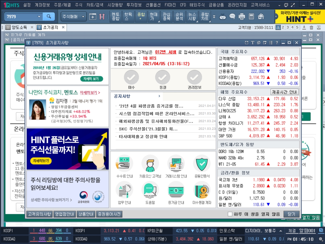This screenshot has height=244, width=325.
Task: Expand the 공지사항 arrow chevron
Action: 159,96
